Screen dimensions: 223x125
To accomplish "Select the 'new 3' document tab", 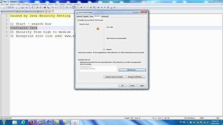I will pos(49,11).
